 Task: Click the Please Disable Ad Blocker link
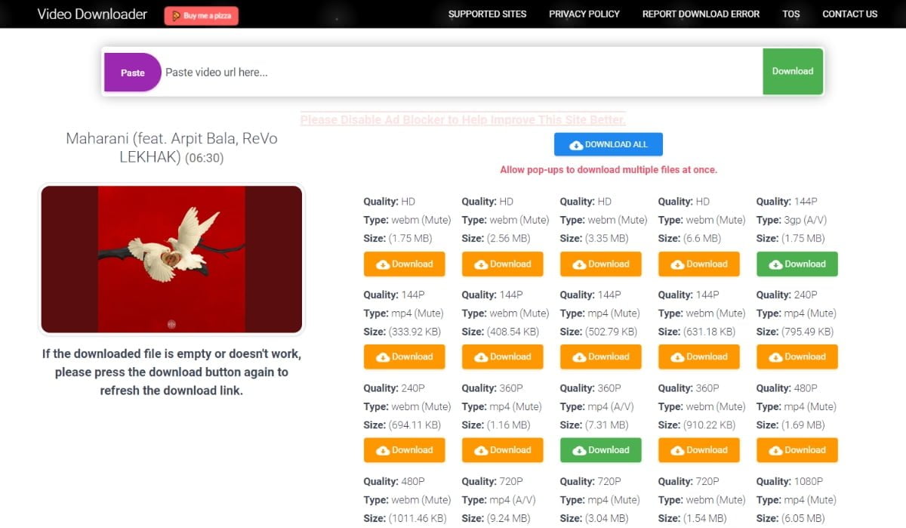coord(462,119)
